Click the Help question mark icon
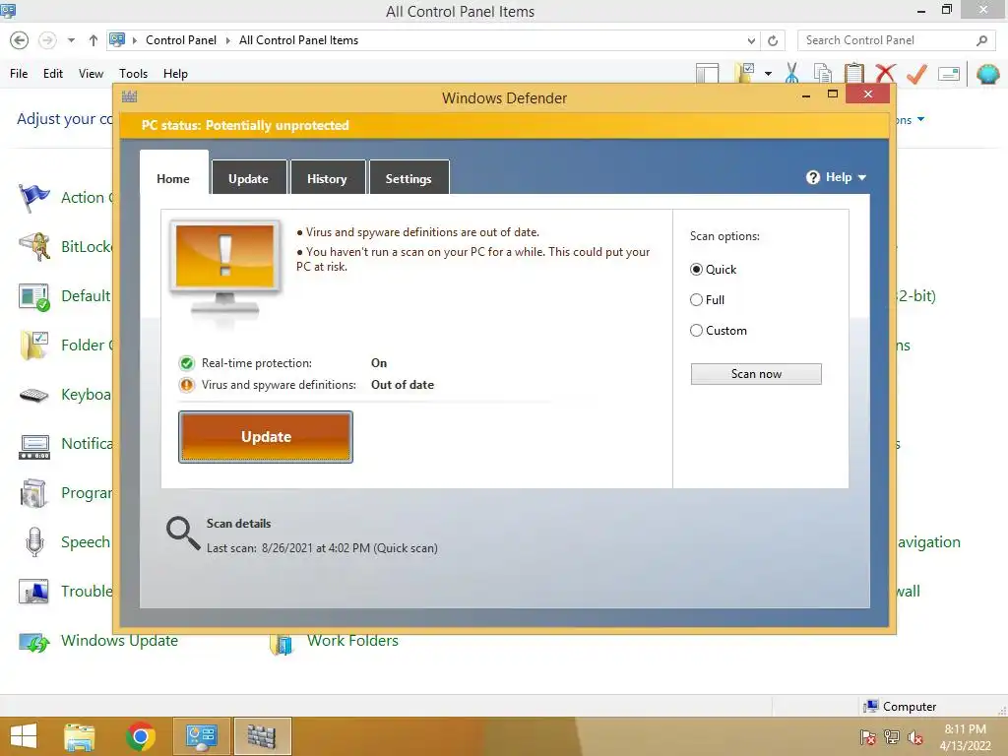The width and height of the screenshot is (1008, 756). pos(812,177)
